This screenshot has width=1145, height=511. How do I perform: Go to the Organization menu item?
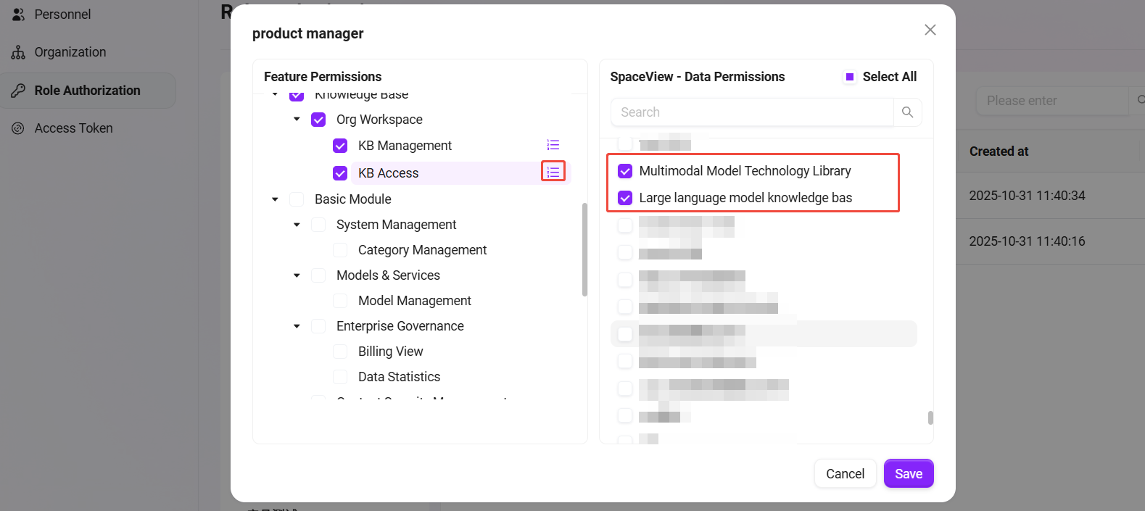[x=70, y=52]
